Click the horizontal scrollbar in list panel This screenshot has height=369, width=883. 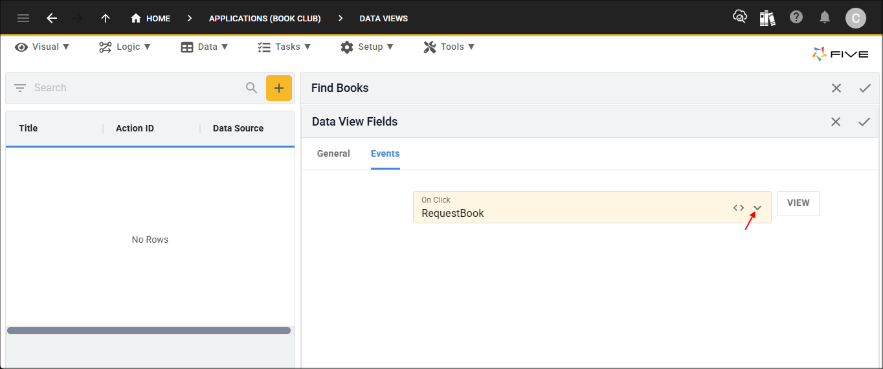(149, 330)
